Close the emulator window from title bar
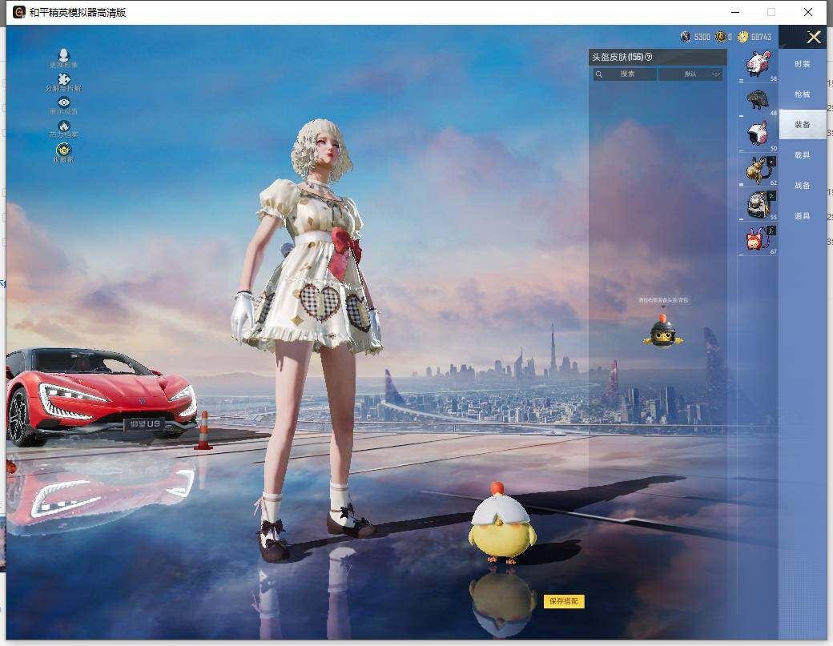The height and width of the screenshot is (646, 833). click(x=808, y=12)
